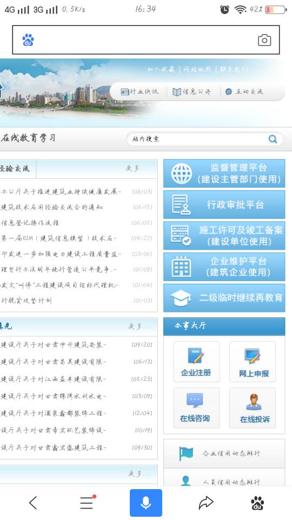Select the 经验交流 tab
This screenshot has height=520, width=292.
pos(15,168)
